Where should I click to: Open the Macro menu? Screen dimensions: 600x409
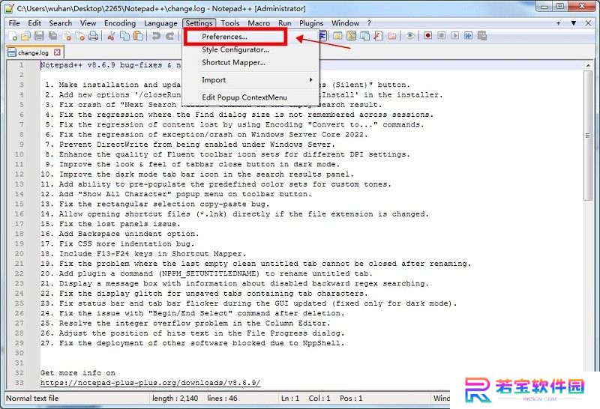click(x=259, y=23)
